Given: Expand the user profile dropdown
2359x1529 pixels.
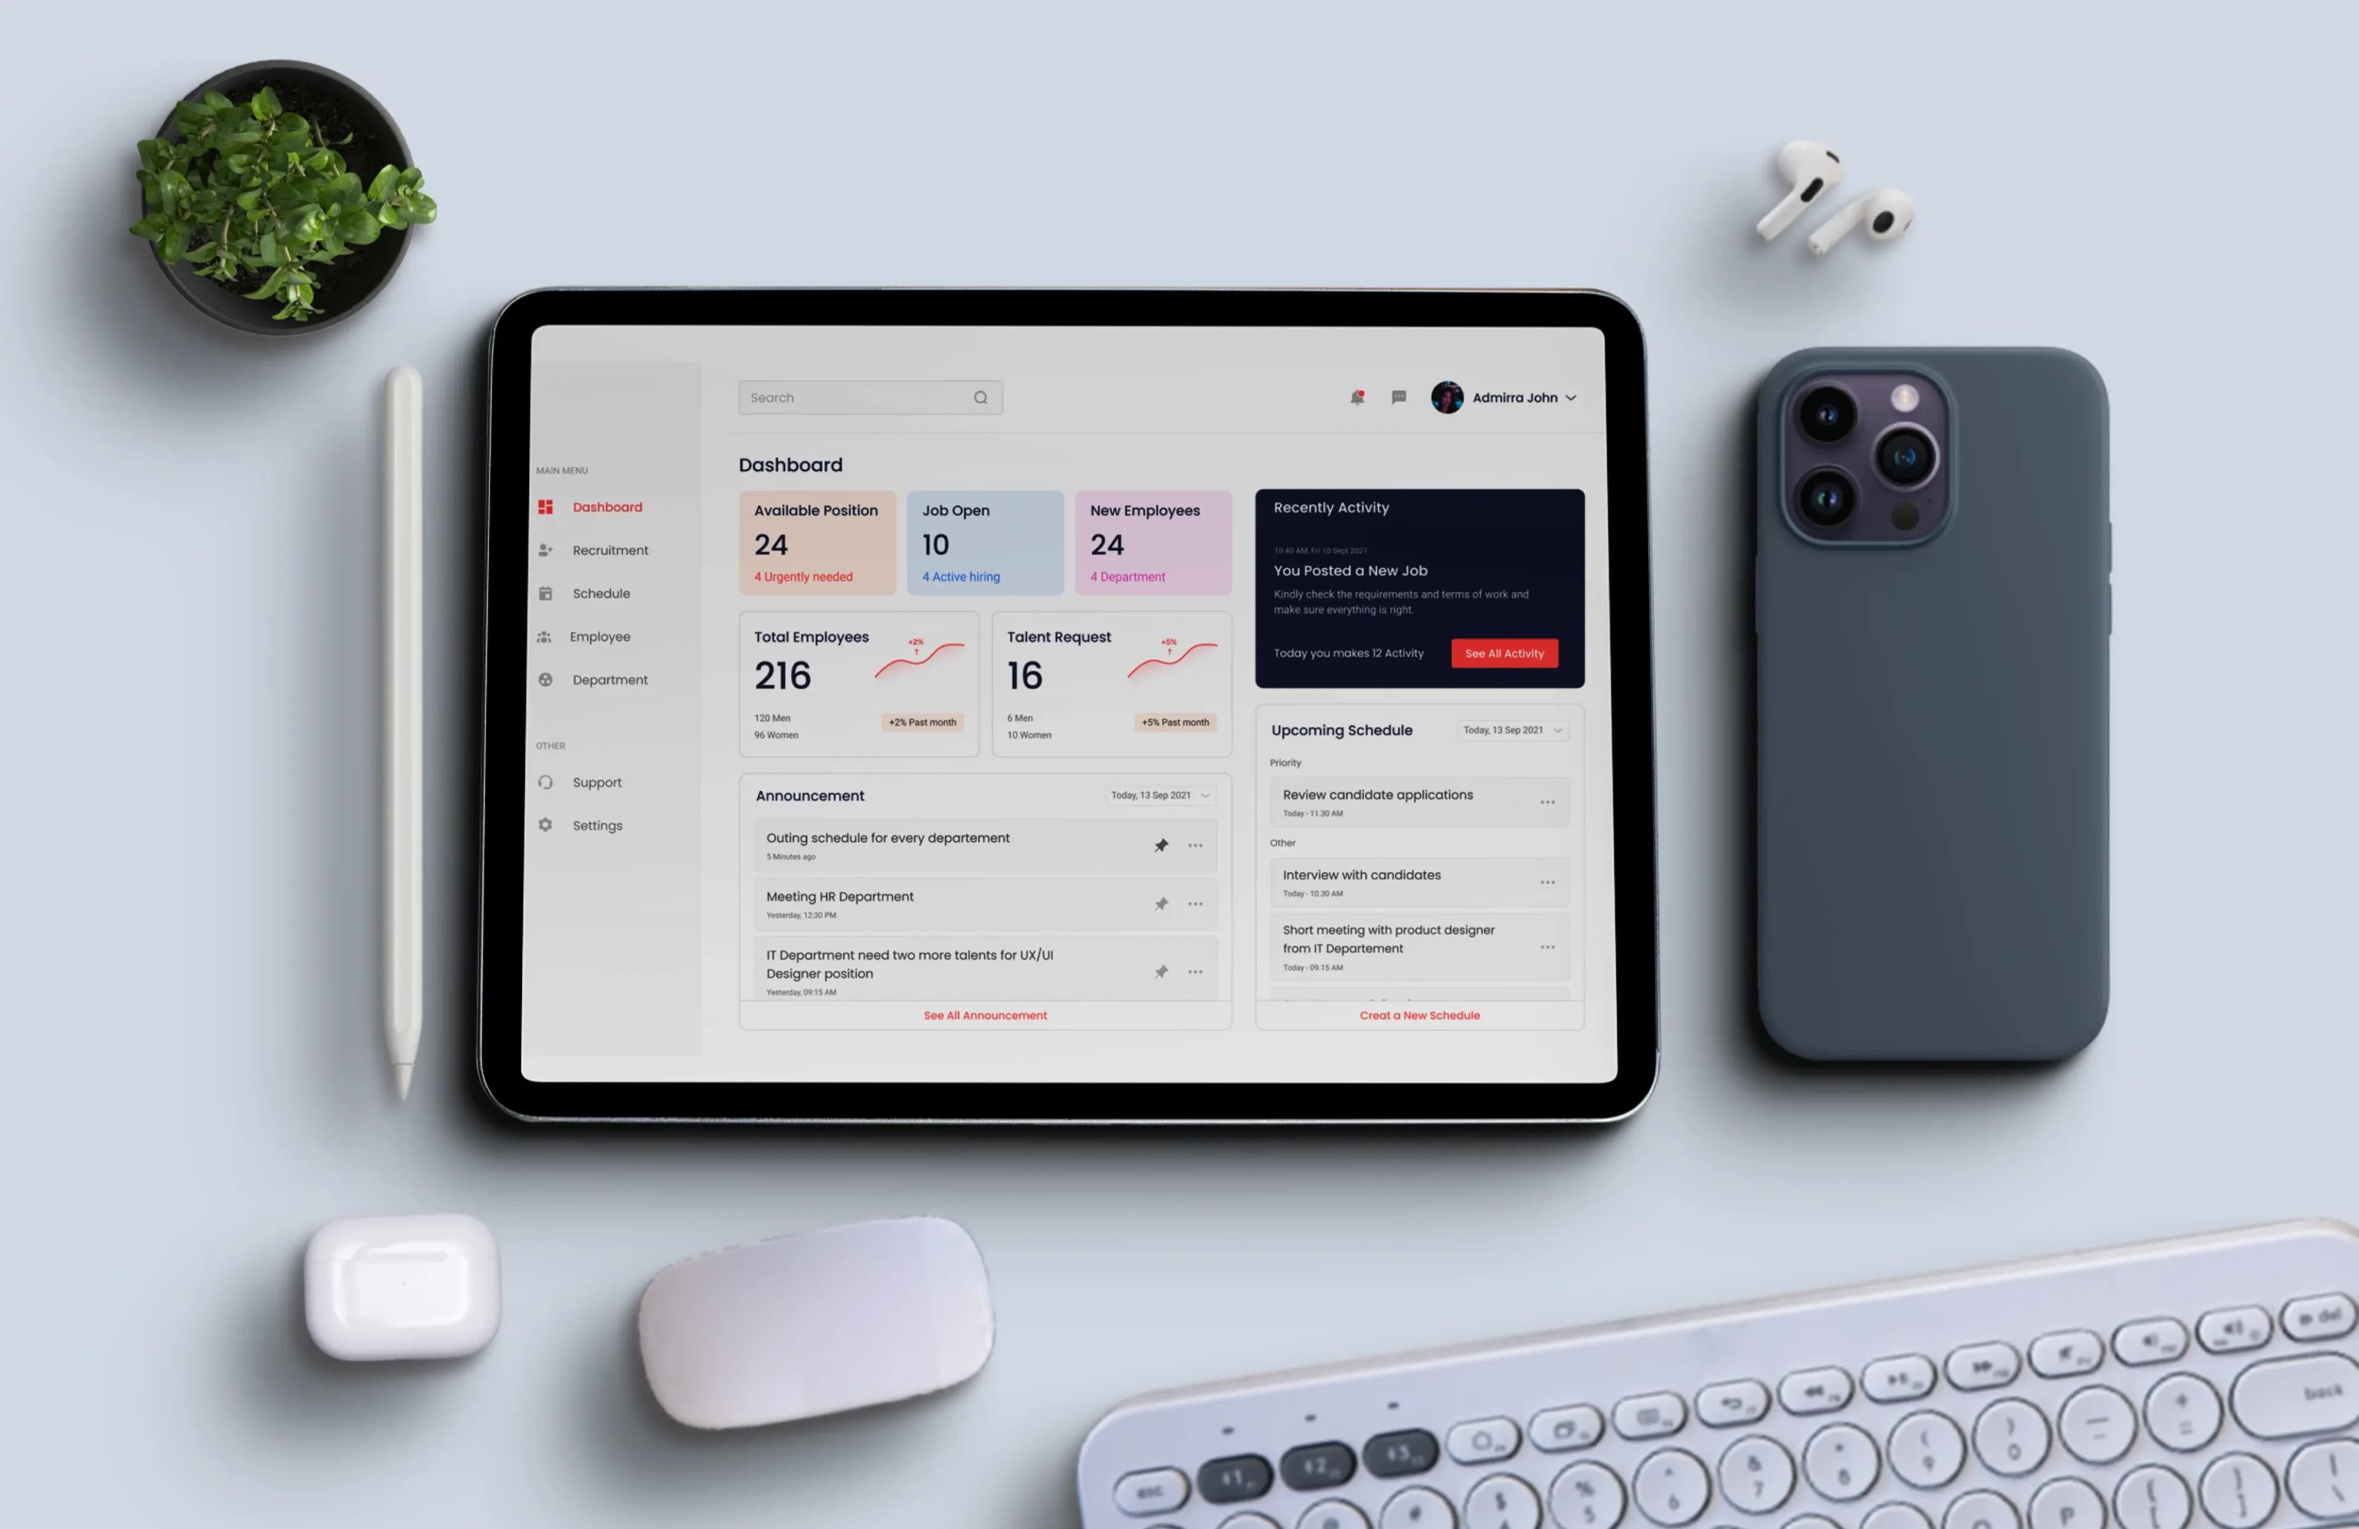Looking at the screenshot, I should pos(1575,397).
